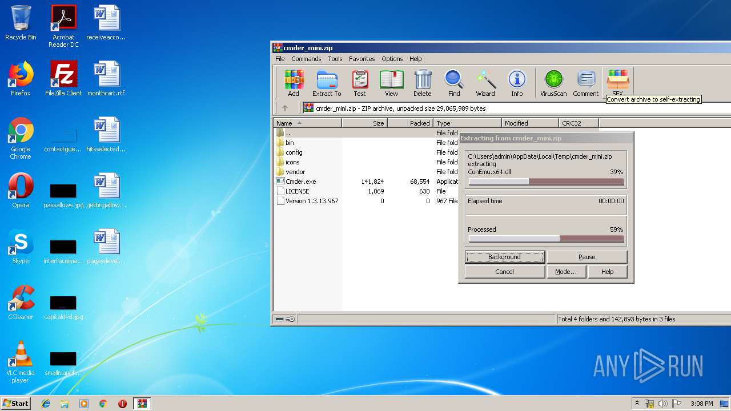
Task: Click the volume speaker tray icon
Action: 662,404
